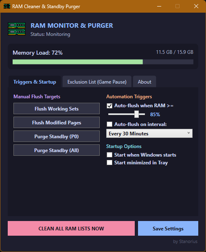This screenshot has height=252, width=206.
Task: Click Flush Modified Pages button
Action: [x=57, y=122]
